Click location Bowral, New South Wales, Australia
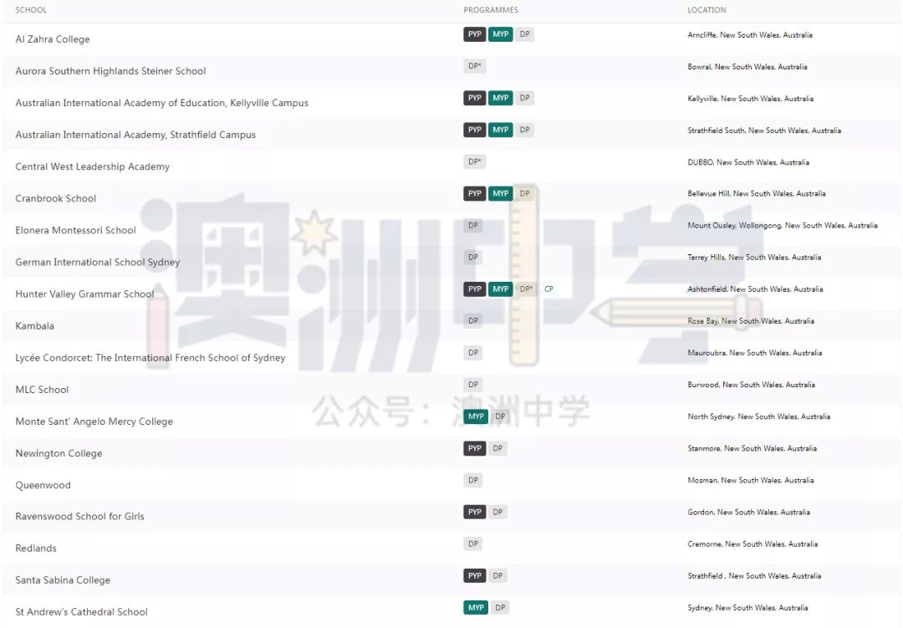 (747, 67)
